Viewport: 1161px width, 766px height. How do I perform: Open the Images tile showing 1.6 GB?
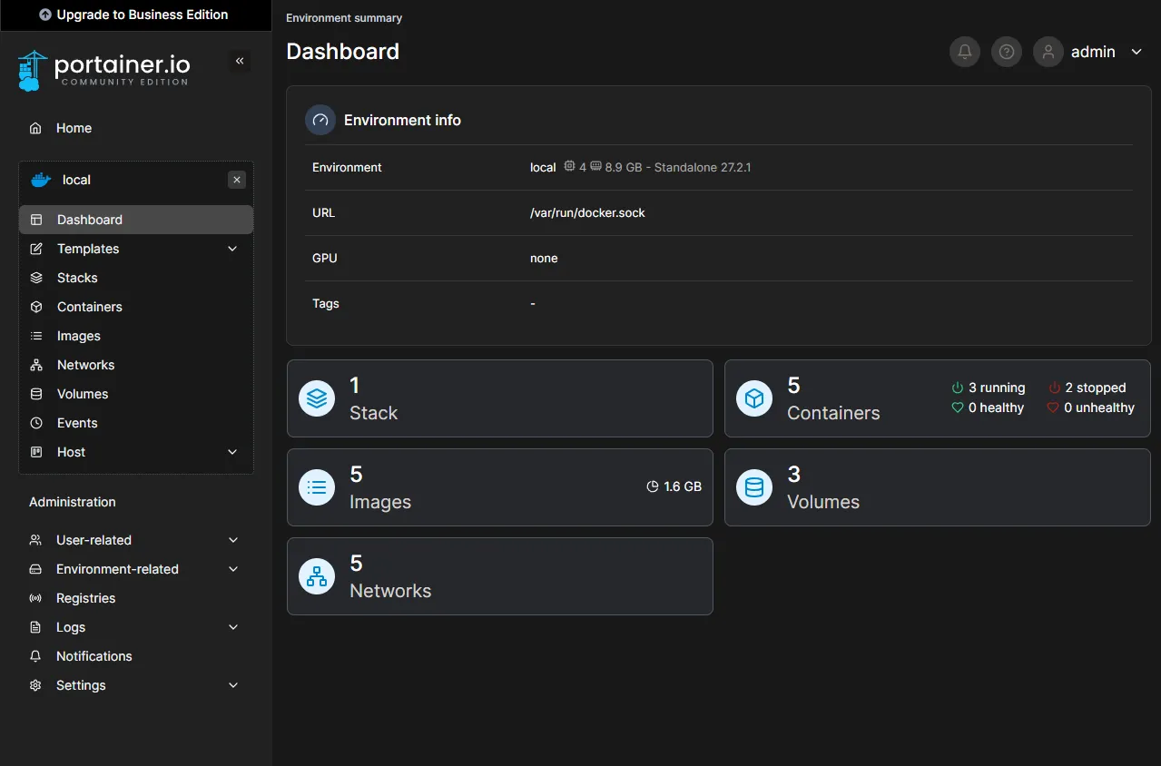pyautogui.click(x=499, y=487)
